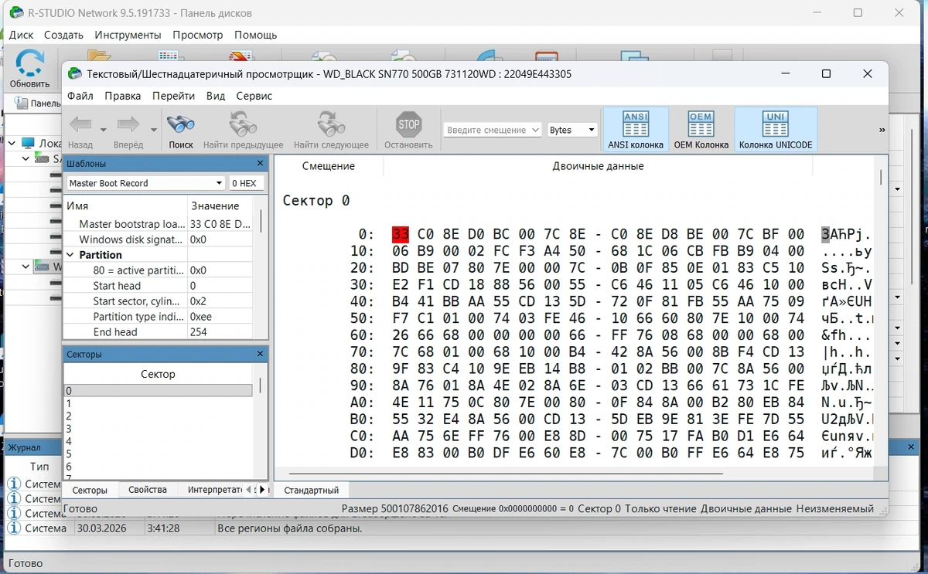
Task: Open the Bytes units dropdown
Action: point(572,130)
